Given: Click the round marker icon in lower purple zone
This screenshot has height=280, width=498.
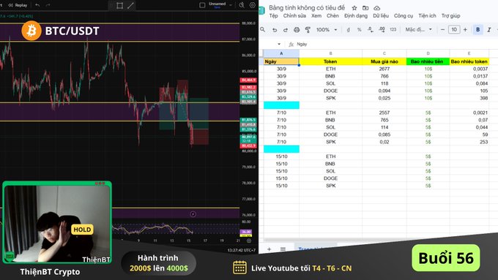Looking at the screenshot, I should click(x=193, y=214).
